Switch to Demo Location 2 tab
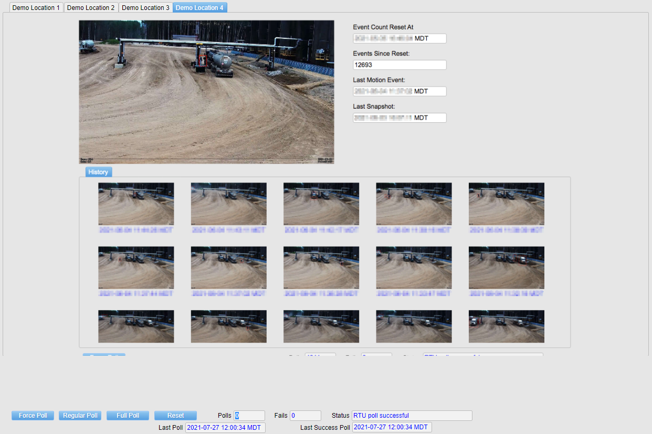 [x=91, y=8]
